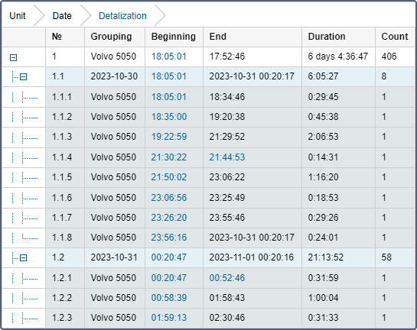Open beginning time 01:59:13 link

point(169,318)
